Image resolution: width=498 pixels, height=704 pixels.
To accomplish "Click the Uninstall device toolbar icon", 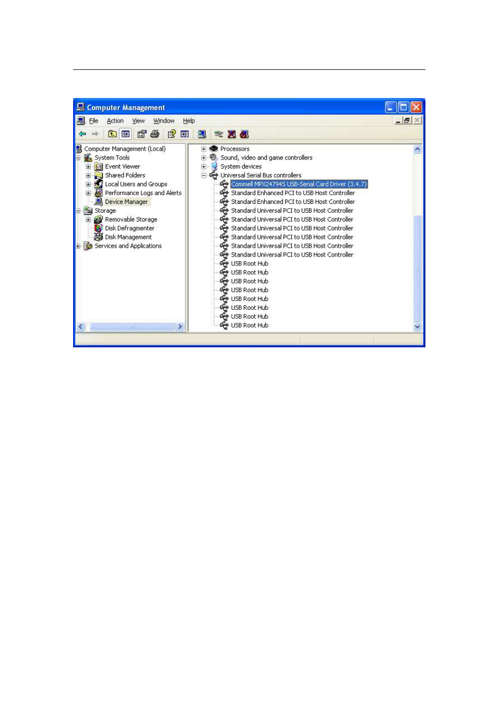I will click(232, 134).
